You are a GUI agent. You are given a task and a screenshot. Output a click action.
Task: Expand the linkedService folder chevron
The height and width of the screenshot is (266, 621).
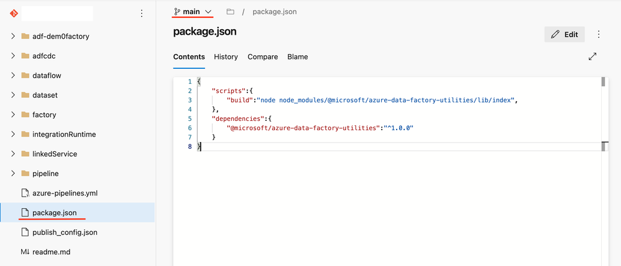click(x=13, y=154)
